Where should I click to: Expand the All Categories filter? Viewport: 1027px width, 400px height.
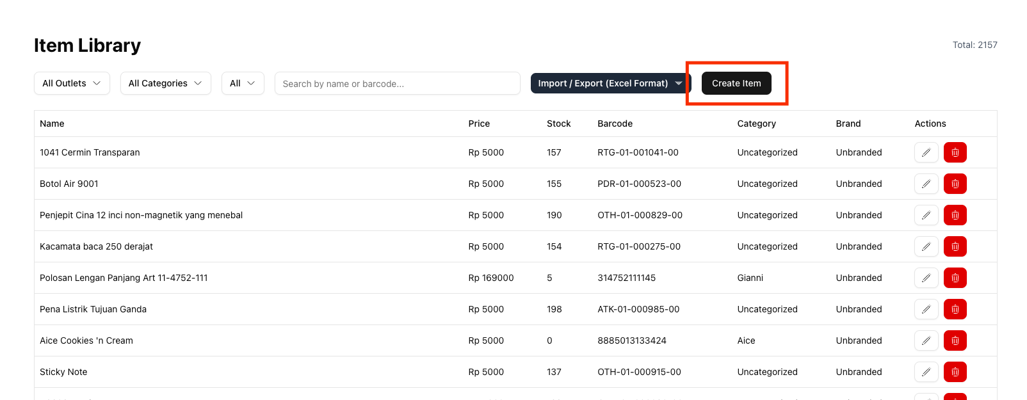coord(165,83)
